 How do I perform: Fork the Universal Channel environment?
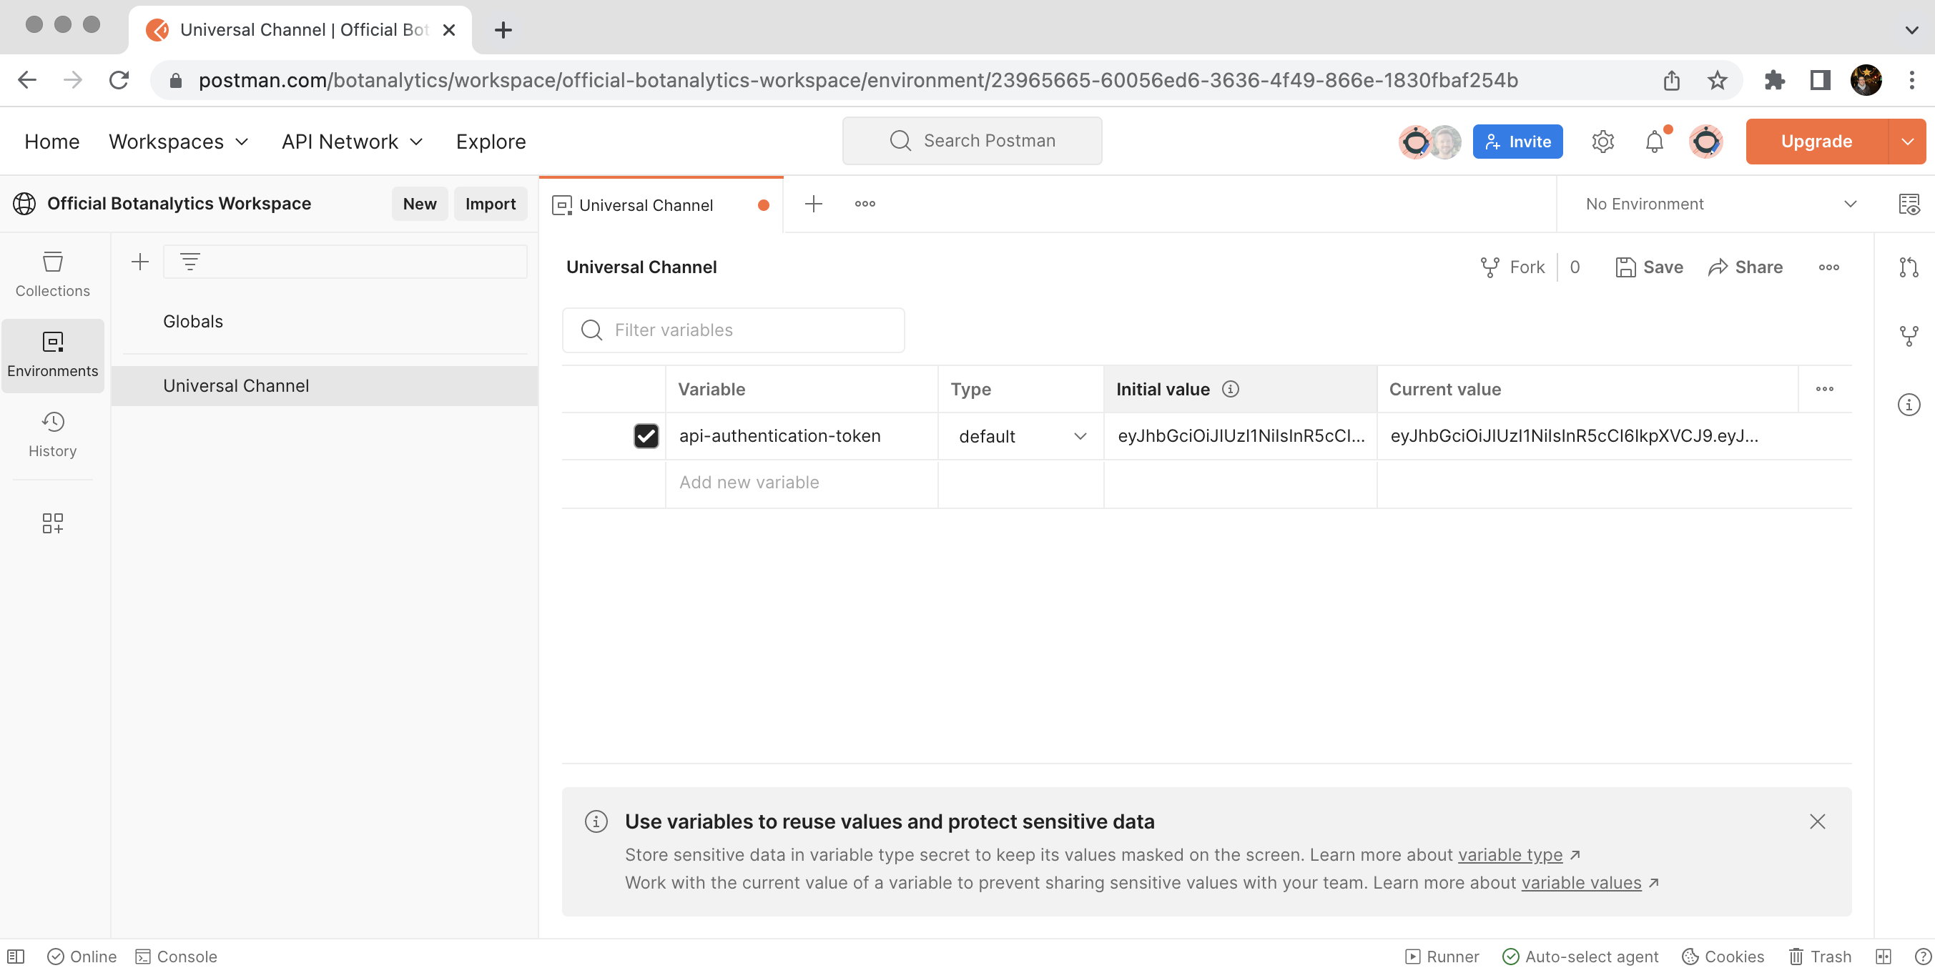pos(1512,267)
